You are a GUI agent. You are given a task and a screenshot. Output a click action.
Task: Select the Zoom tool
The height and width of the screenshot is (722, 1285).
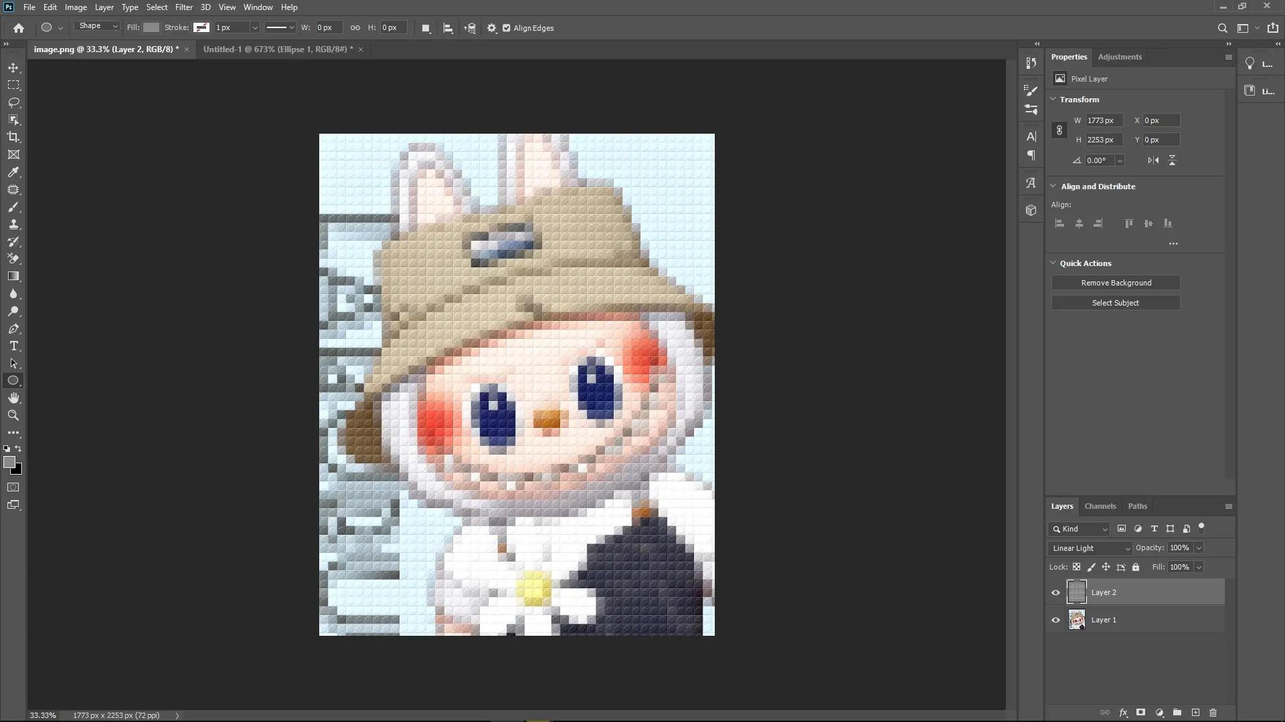coord(13,415)
